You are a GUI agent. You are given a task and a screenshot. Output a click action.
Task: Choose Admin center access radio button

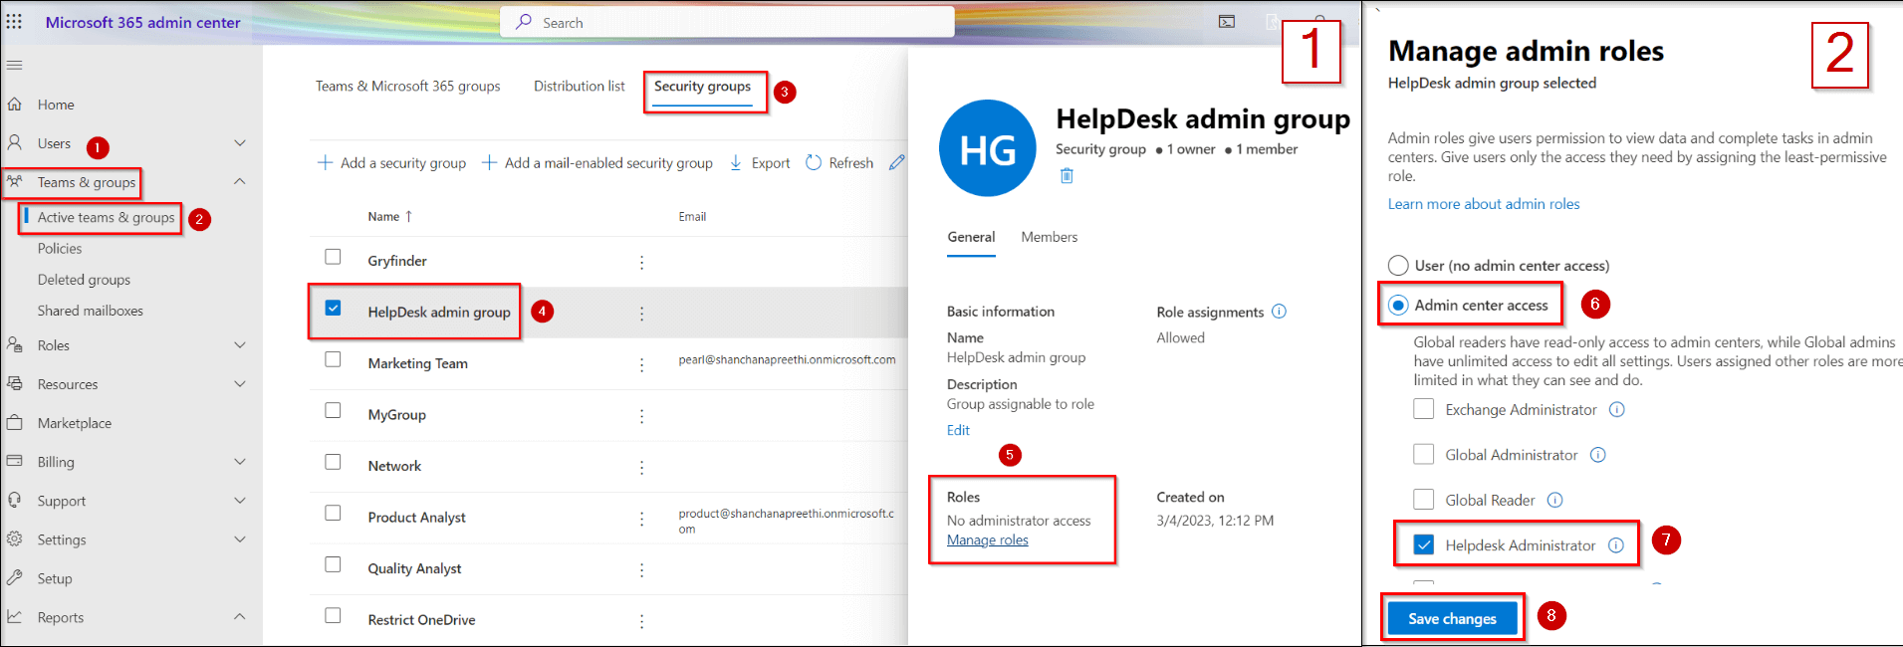[x=1398, y=305]
